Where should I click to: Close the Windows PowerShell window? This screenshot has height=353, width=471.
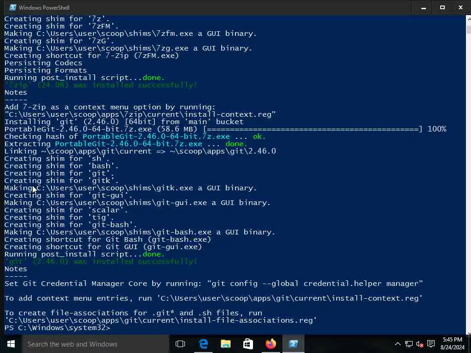(x=461, y=8)
